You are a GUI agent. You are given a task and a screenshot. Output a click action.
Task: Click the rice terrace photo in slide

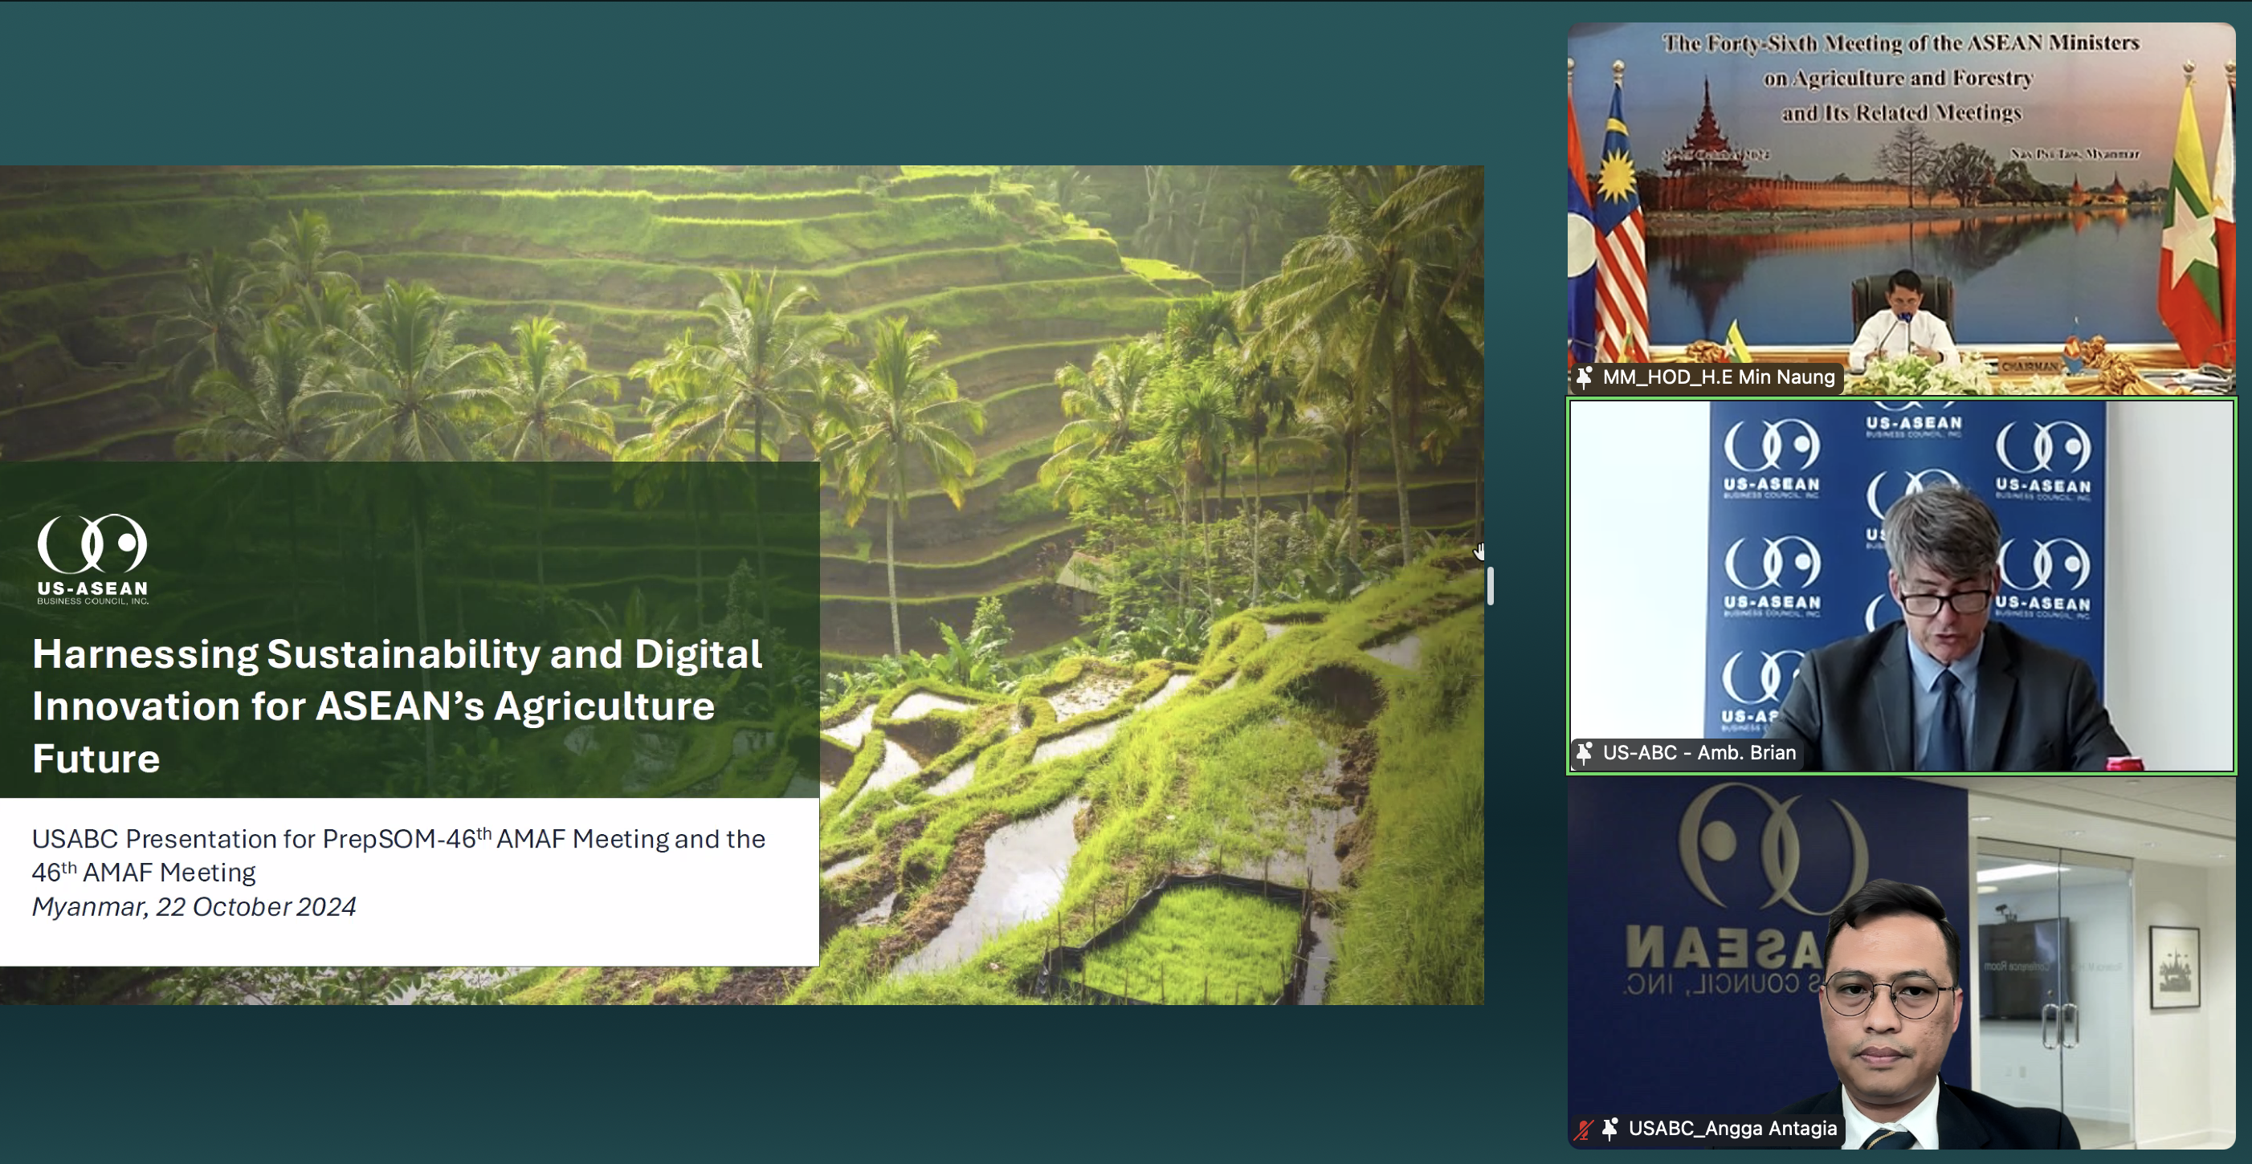point(1152,584)
